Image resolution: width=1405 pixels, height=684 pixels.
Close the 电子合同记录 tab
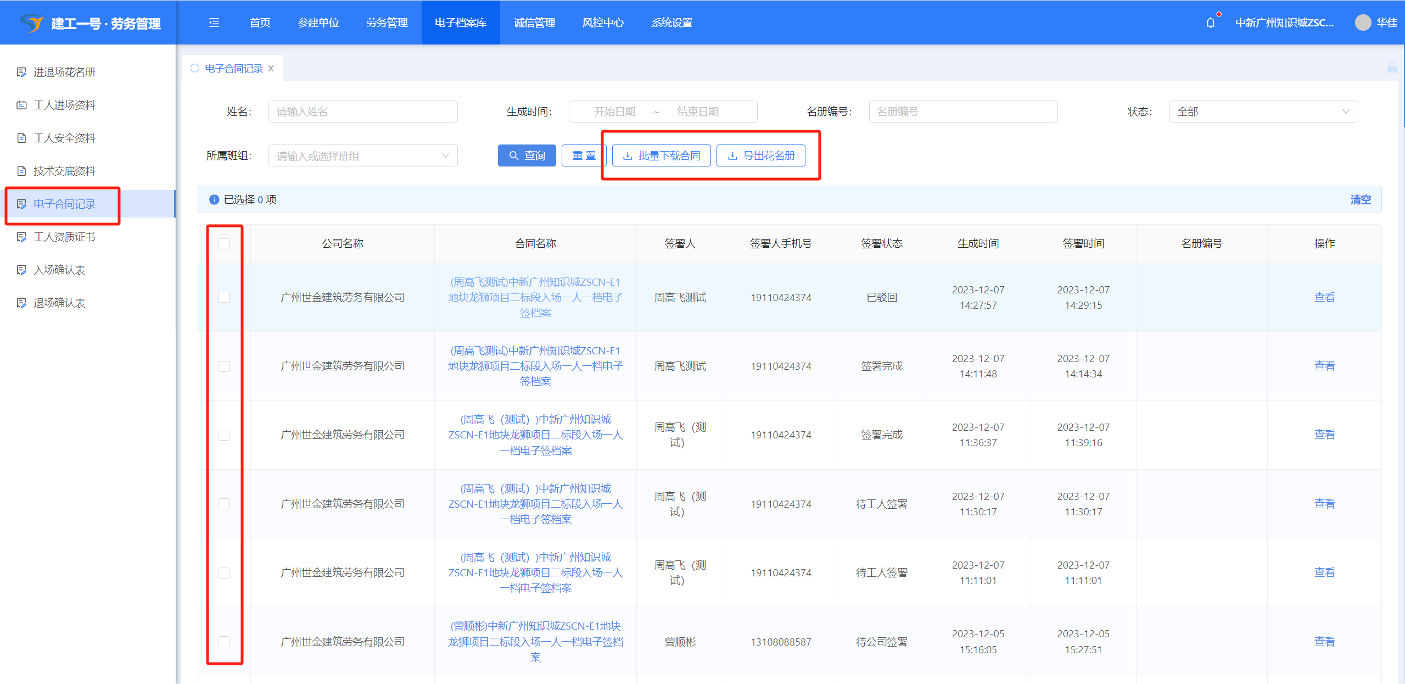click(271, 68)
